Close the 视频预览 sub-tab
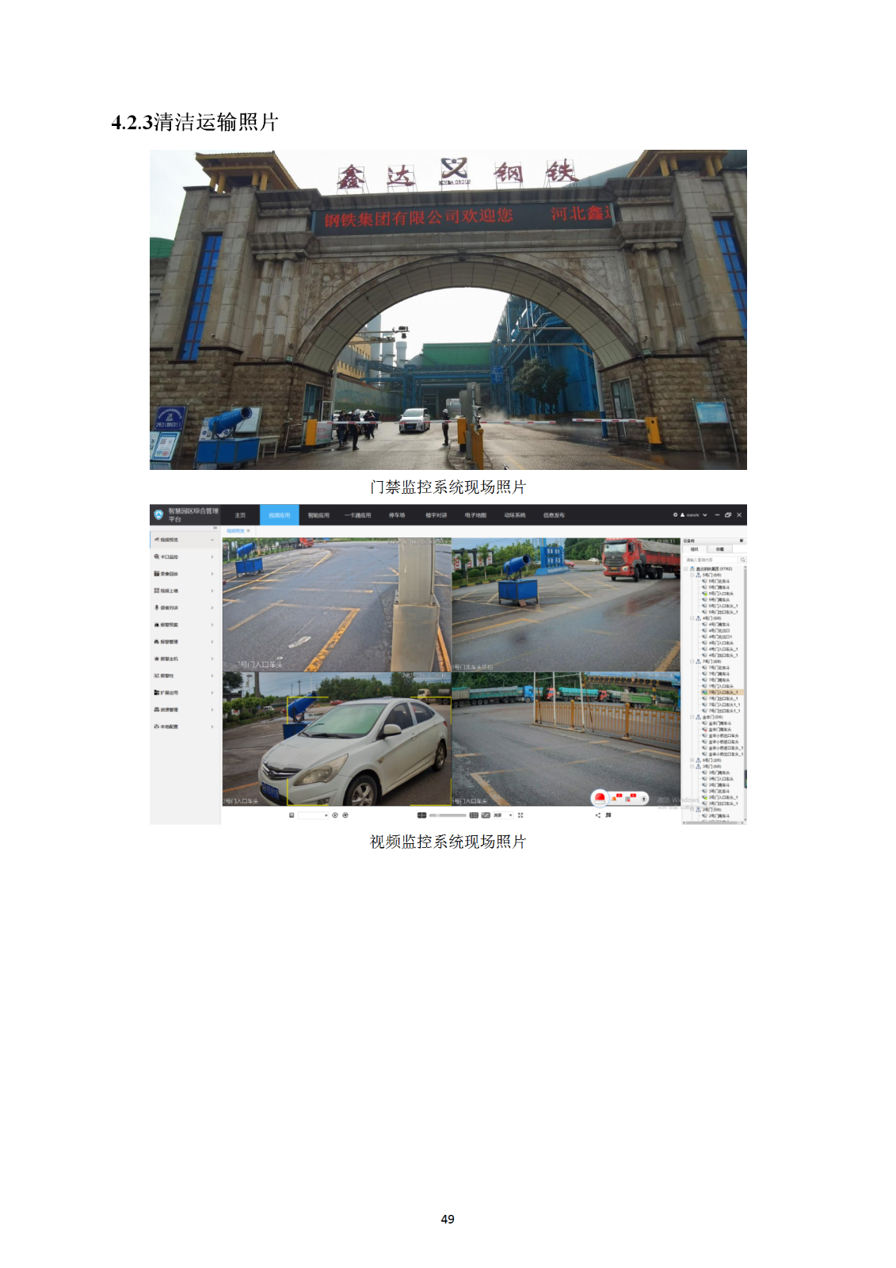The image size is (896, 1268). [249, 531]
